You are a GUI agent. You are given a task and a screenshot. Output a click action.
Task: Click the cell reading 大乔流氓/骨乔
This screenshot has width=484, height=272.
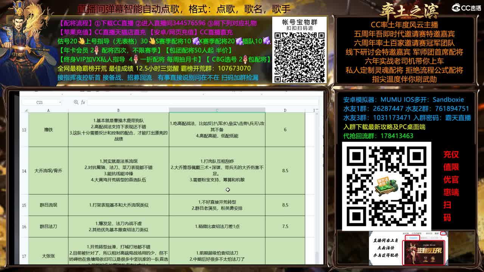(48, 171)
